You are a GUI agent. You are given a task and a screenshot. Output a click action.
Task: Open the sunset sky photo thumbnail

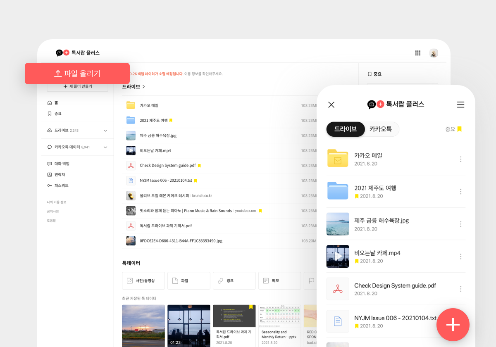(x=143, y=326)
